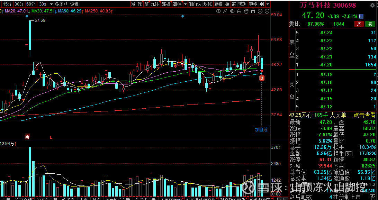378x200 pixels.
Task: Click buy level 5 price 47.12
Action: coord(326,107)
